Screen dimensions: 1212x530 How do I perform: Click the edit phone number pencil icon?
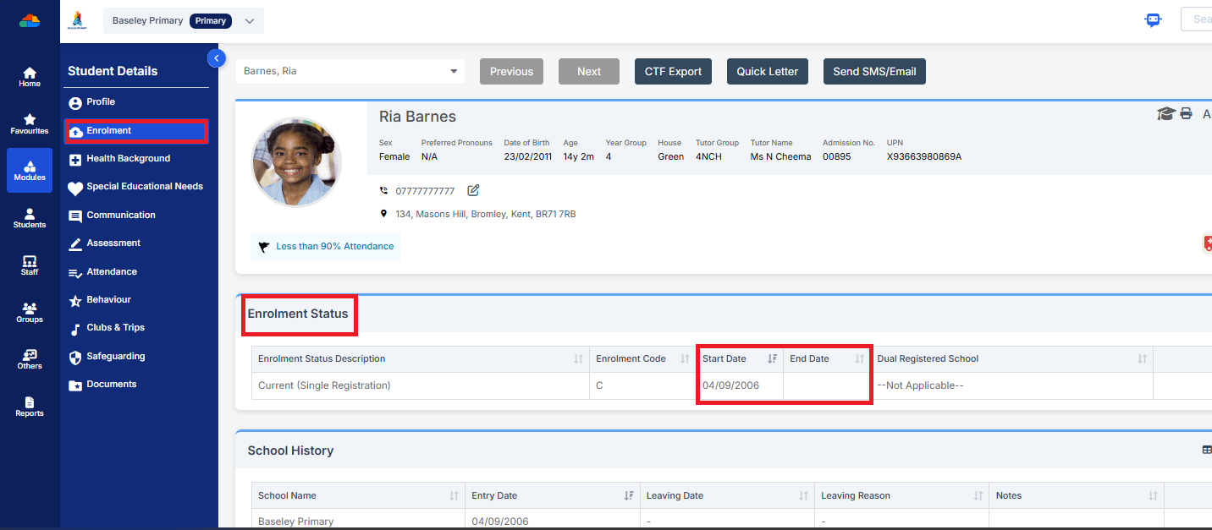coord(473,190)
